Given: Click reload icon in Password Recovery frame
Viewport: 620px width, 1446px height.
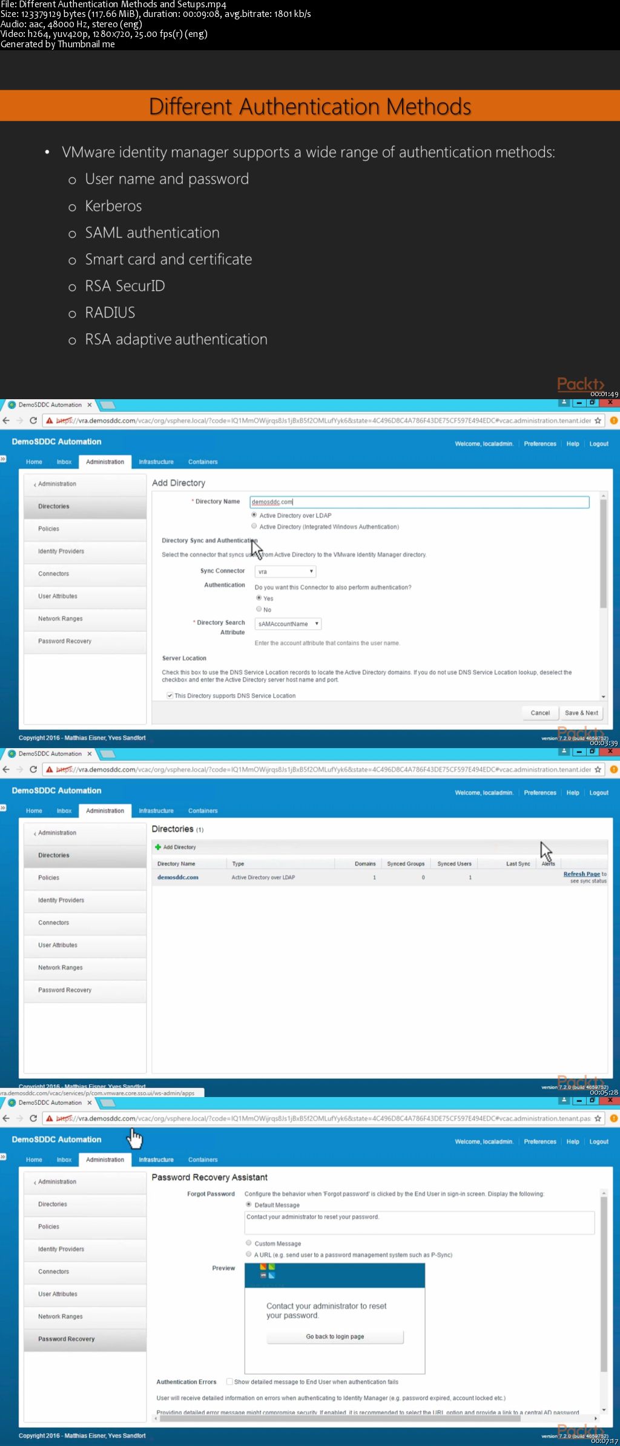Looking at the screenshot, I should coord(33,1118).
